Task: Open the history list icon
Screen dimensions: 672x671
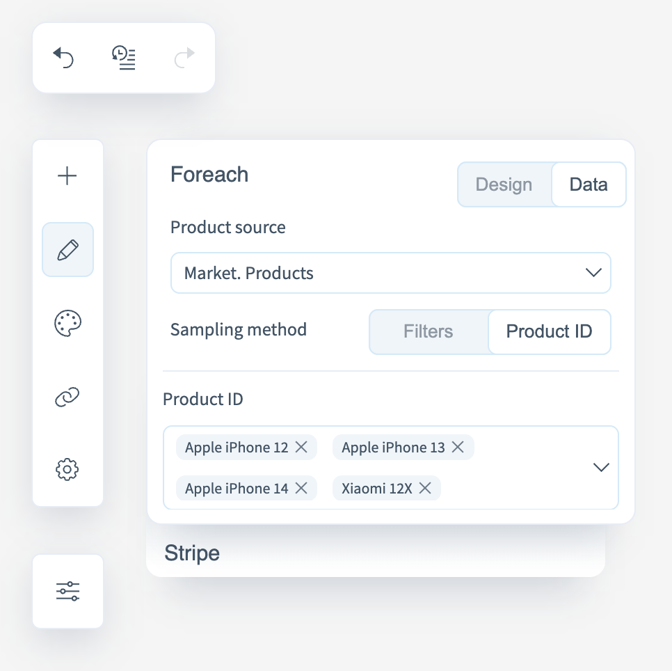Action: click(124, 58)
